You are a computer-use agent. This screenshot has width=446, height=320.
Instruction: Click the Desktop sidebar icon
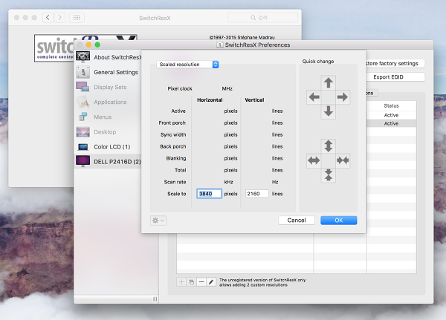(83, 132)
